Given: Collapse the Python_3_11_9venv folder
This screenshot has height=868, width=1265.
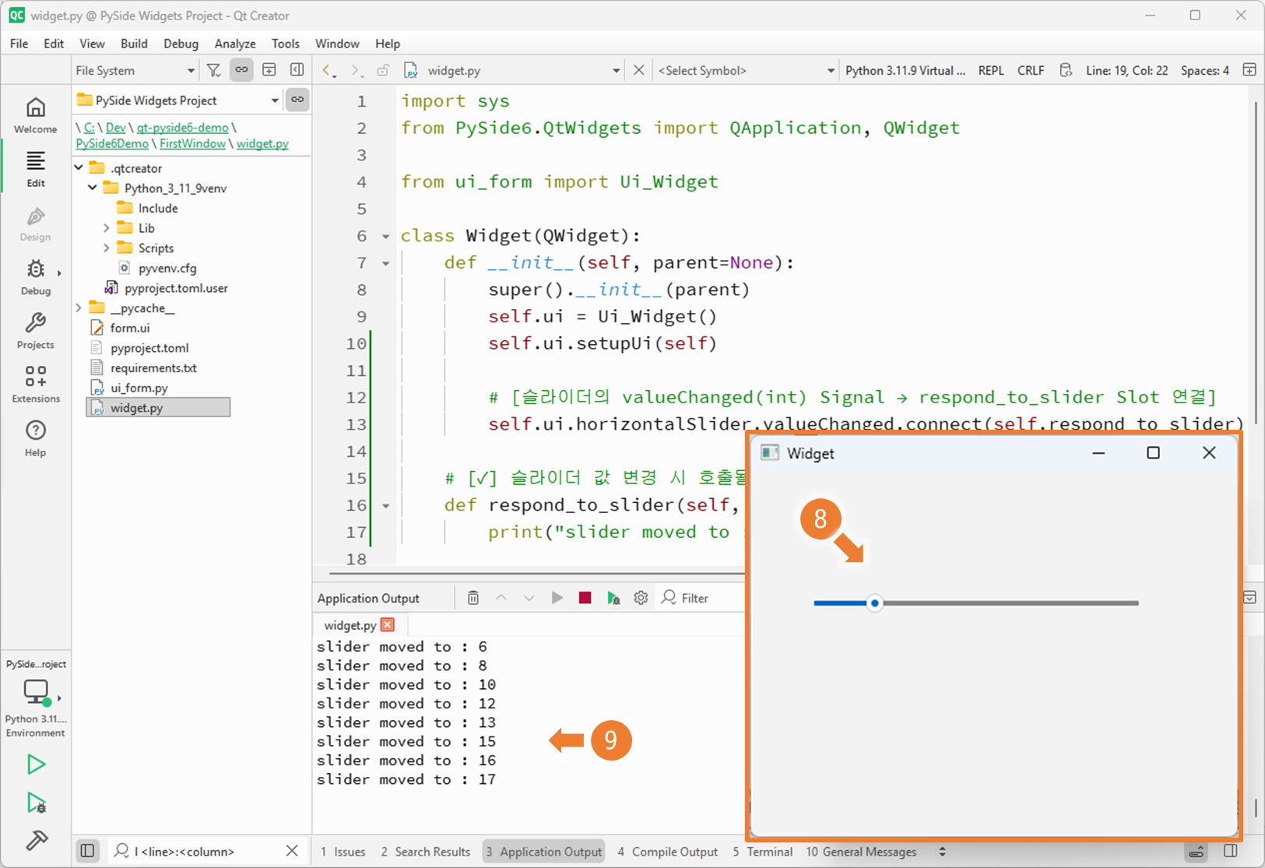Looking at the screenshot, I should point(93,188).
